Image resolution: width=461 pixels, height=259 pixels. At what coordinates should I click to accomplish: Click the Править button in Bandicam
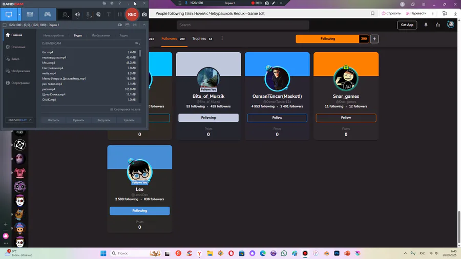(x=78, y=120)
